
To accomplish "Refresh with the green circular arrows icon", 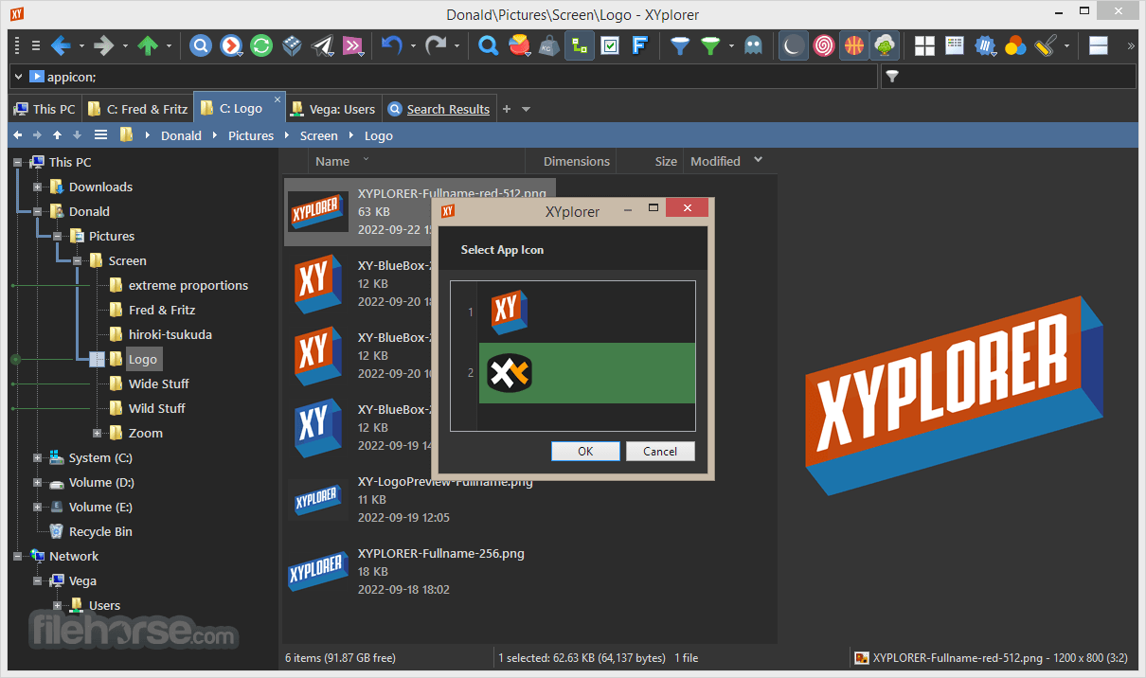I will click(x=262, y=45).
